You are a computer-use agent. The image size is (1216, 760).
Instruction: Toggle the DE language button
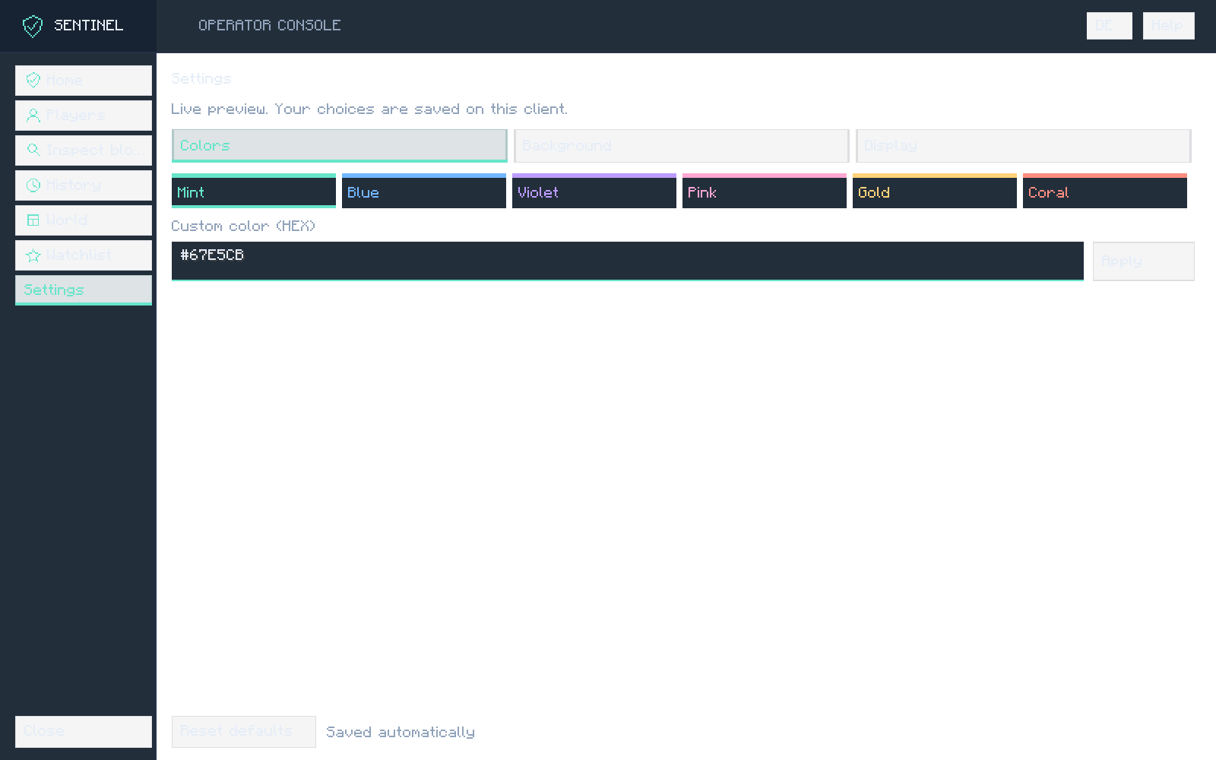tap(1110, 26)
